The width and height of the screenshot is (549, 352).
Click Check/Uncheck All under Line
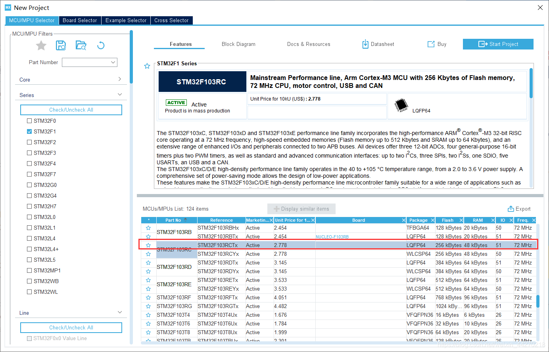(x=71, y=327)
